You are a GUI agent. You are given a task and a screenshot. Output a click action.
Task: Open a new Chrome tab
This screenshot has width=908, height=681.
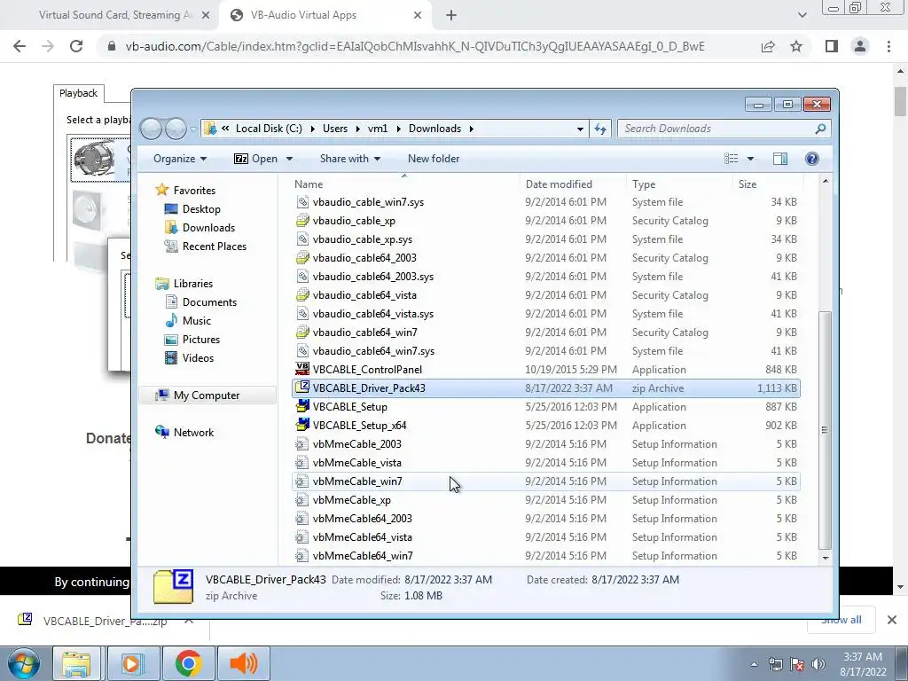(x=451, y=15)
